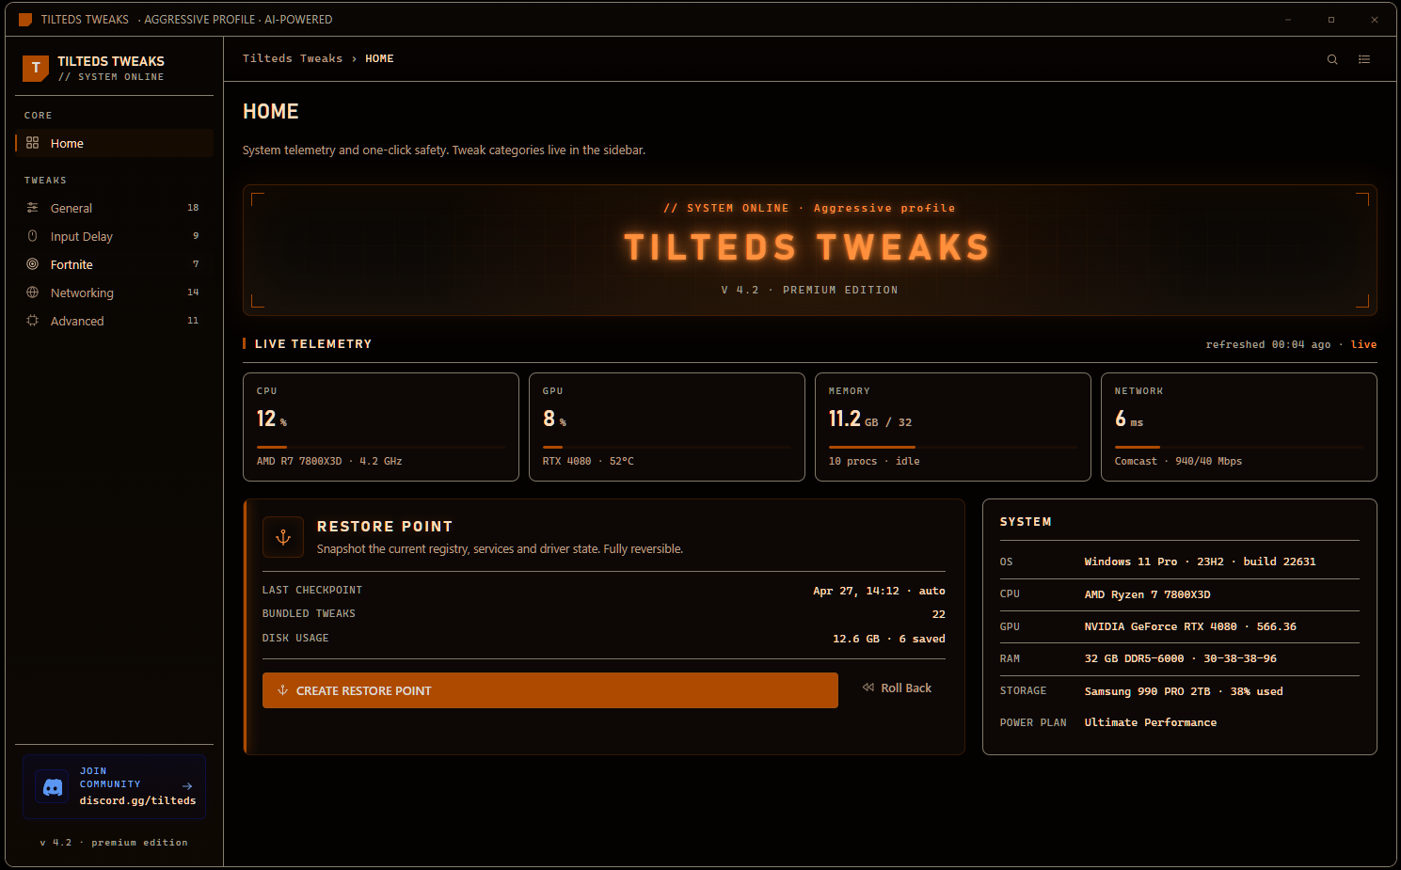
Task: Open the Input Delay tweaks category
Action: [x=115, y=236]
